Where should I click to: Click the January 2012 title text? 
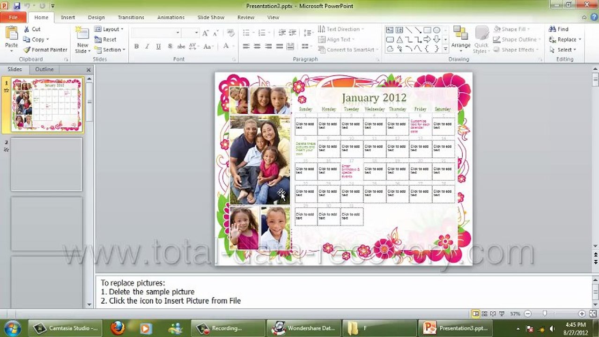click(374, 98)
